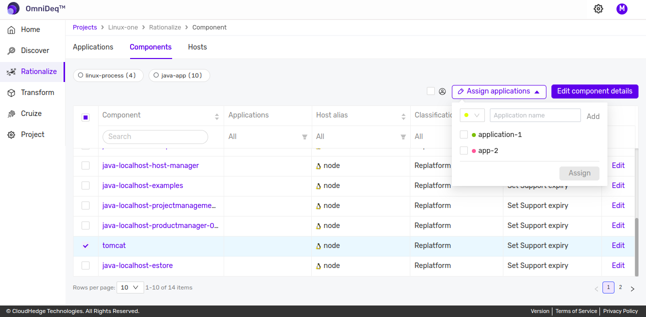Uncheck the tomcat row checkbox
This screenshot has width=646, height=317.
[x=86, y=245]
